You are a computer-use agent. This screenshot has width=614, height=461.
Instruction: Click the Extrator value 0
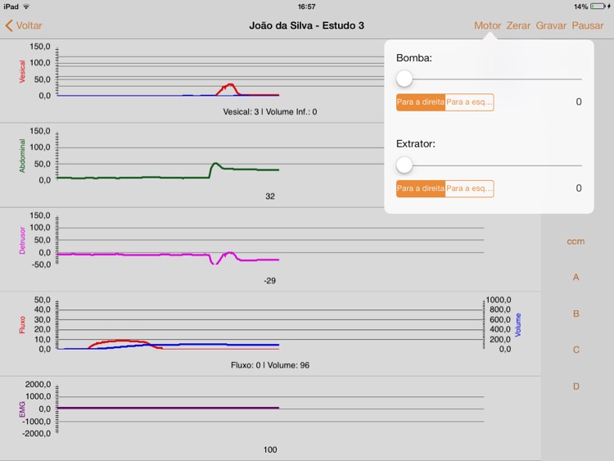click(578, 188)
